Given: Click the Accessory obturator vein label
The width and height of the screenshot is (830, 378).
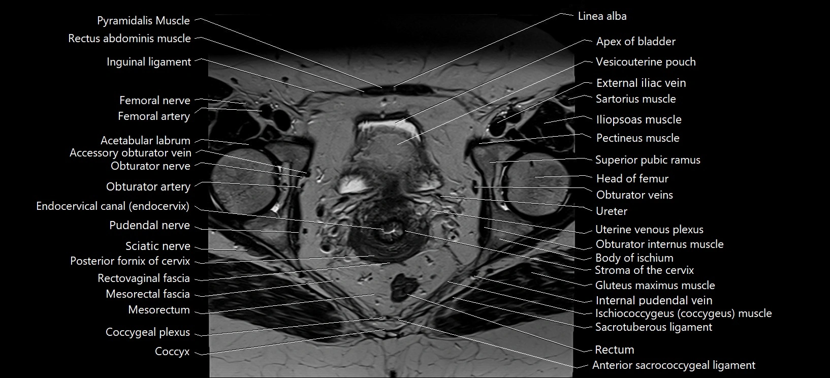Looking at the screenshot, I should 131,153.
